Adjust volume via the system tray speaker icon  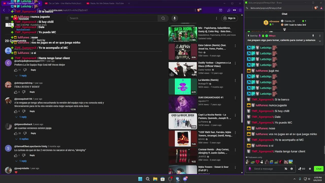tap(309, 179)
